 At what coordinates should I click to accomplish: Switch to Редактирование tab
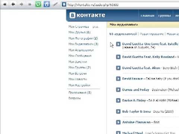tap(152, 34)
